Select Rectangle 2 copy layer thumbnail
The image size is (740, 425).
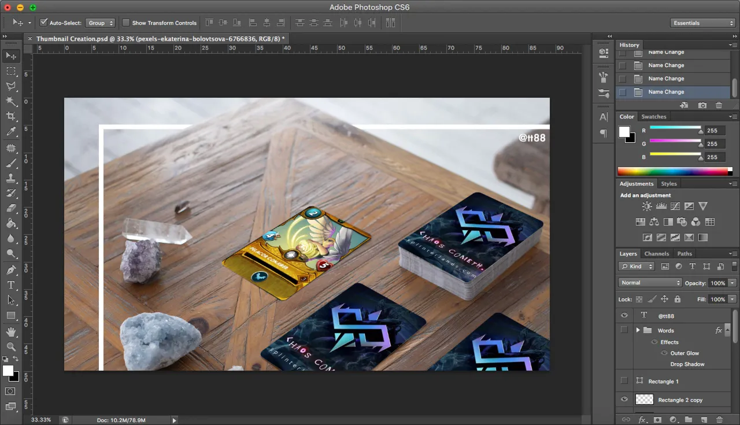[645, 400]
